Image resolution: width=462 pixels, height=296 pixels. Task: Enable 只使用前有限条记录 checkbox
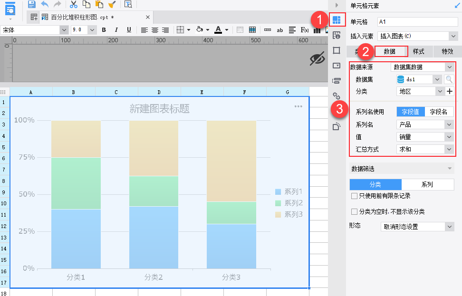354,196
